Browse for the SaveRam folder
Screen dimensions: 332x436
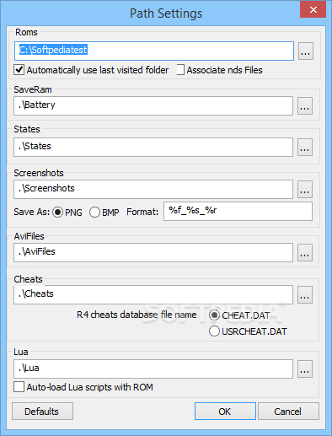click(305, 106)
